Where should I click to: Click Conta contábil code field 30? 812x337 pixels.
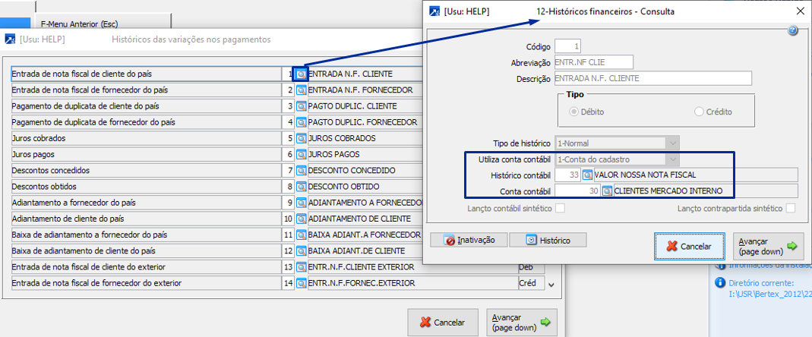click(x=578, y=191)
